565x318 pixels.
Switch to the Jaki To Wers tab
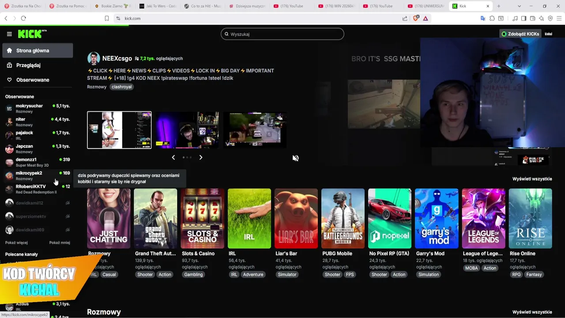coord(158,6)
